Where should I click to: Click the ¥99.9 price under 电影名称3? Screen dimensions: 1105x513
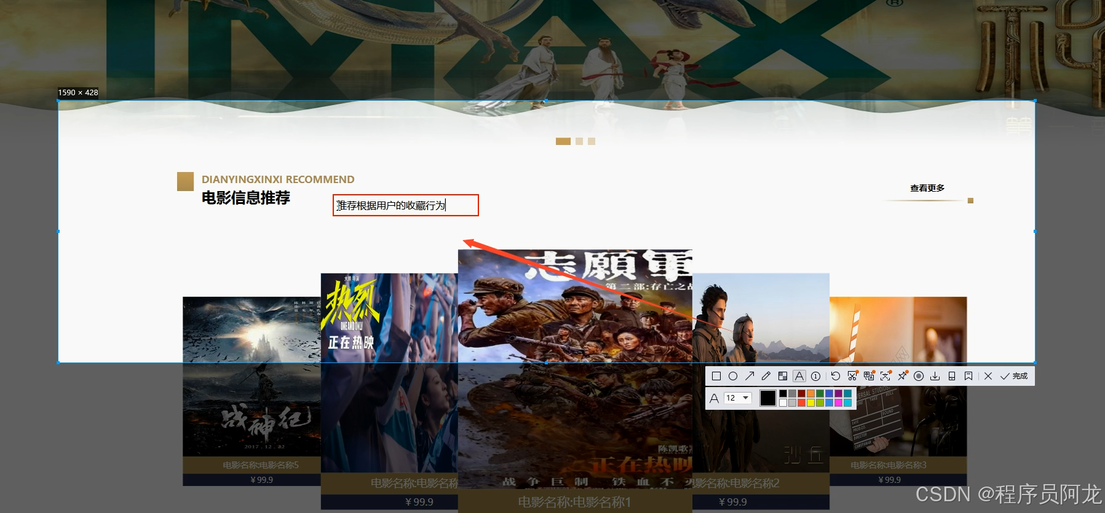pyautogui.click(x=890, y=480)
